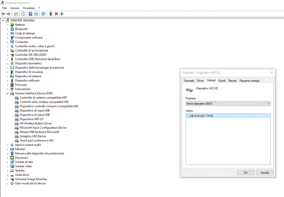Click the down-arrow disable device icon
Viewport: 284px width, 197px height.
pos(62,14)
